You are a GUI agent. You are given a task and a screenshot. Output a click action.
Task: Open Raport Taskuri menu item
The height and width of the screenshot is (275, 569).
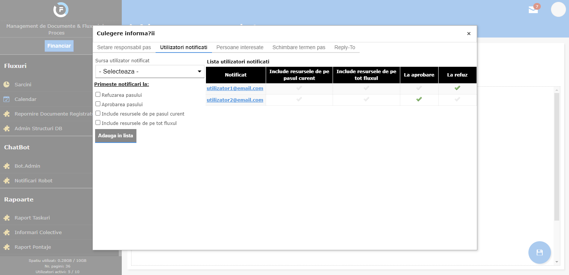(x=32, y=218)
